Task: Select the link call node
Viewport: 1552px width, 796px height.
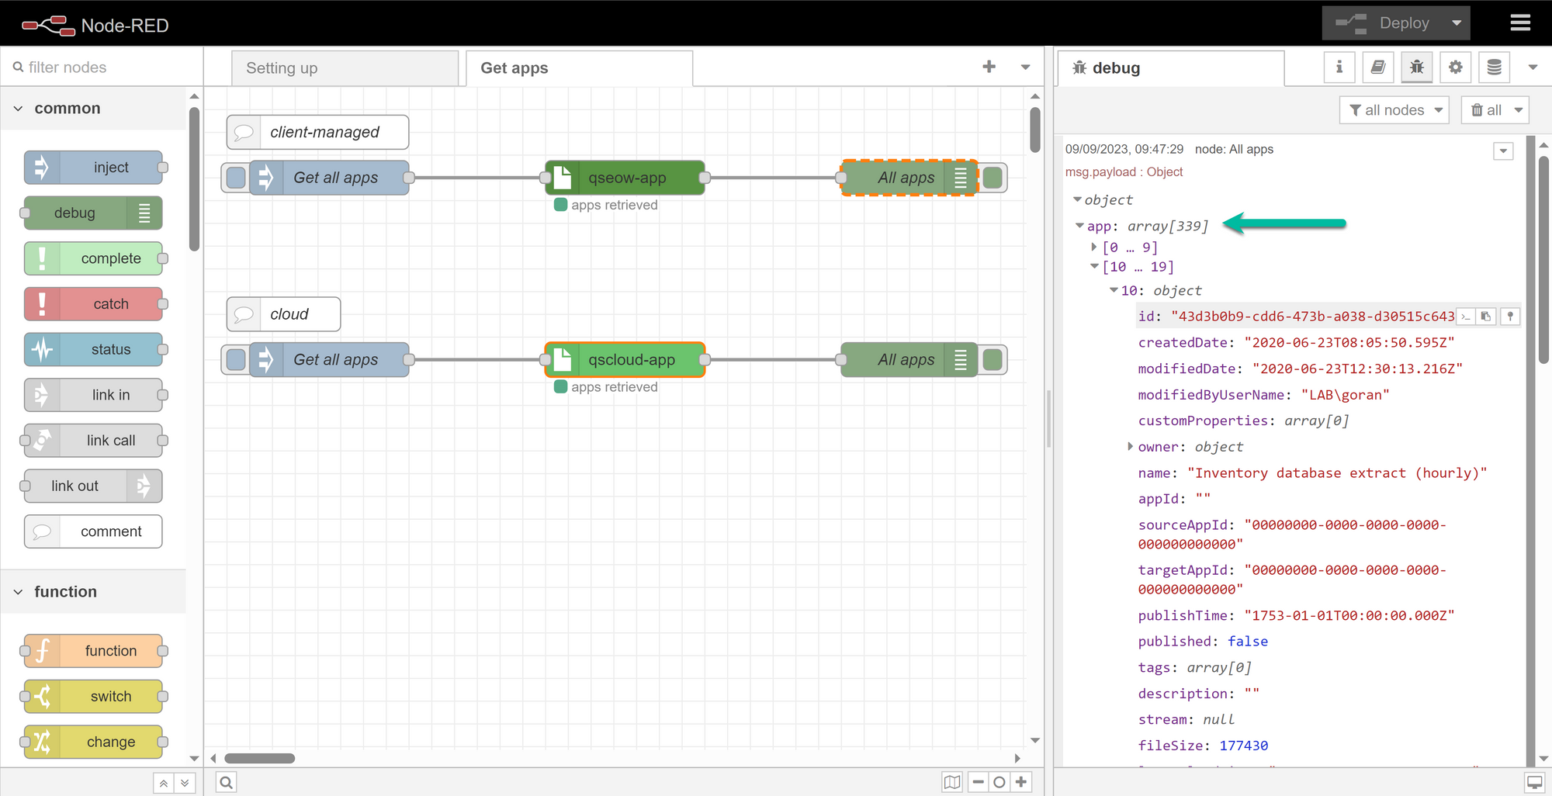Action: (x=94, y=441)
